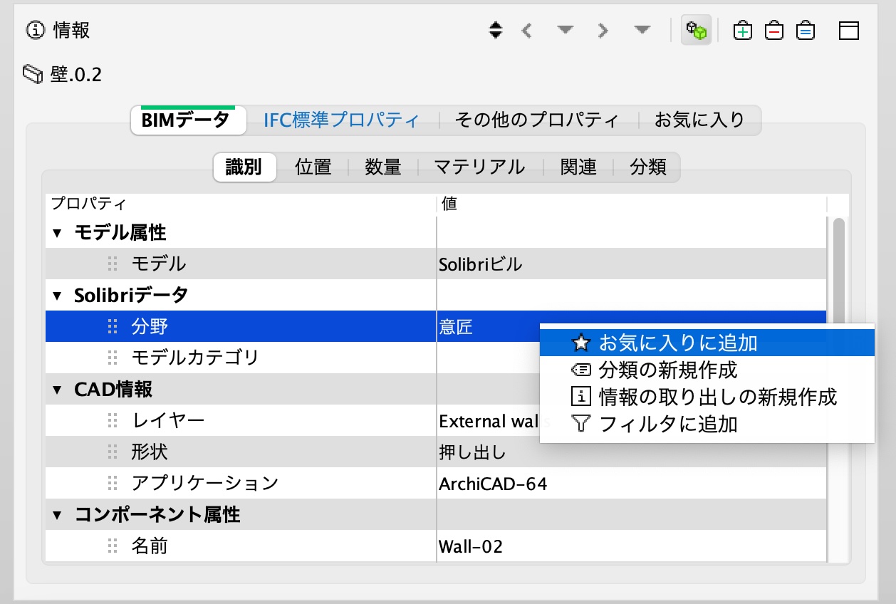Click the blue set selection basket icon
The width and height of the screenshot is (896, 604).
(806, 31)
